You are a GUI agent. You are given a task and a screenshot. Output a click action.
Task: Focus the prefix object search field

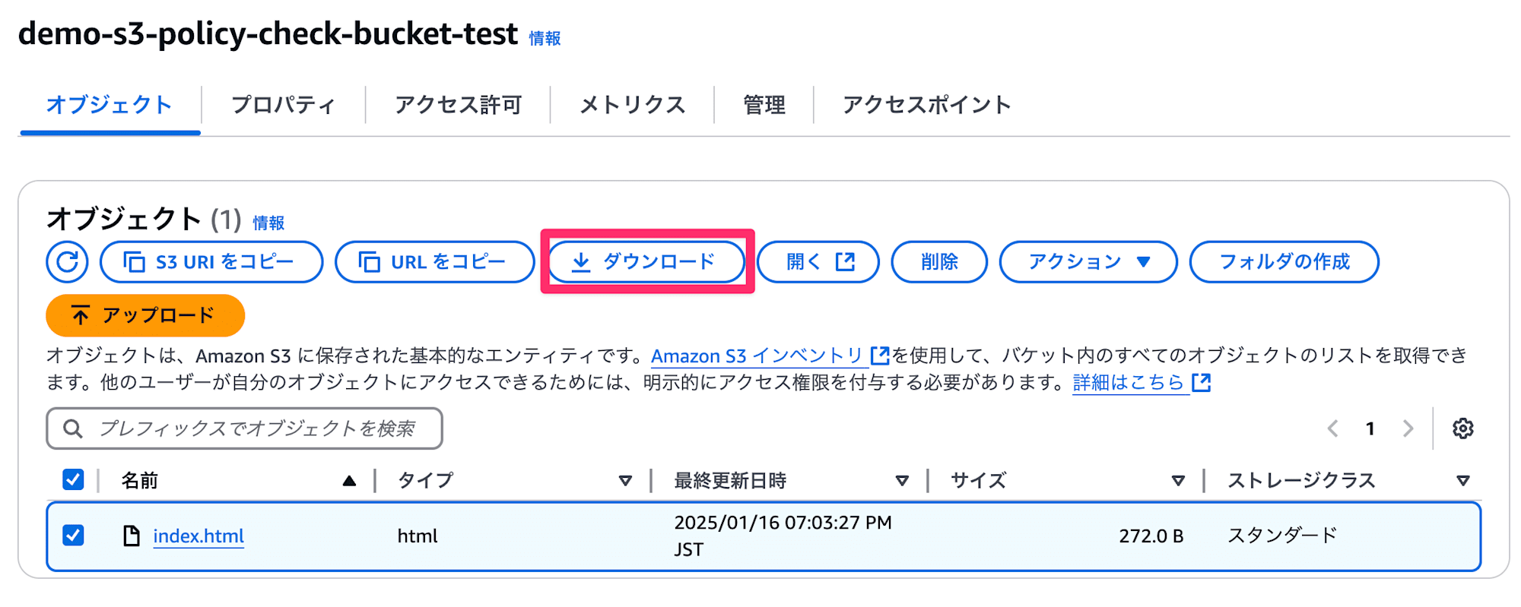tap(244, 428)
